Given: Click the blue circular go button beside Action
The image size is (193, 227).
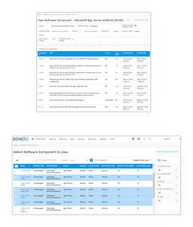Looking at the screenshot, I should [x=91, y=160].
